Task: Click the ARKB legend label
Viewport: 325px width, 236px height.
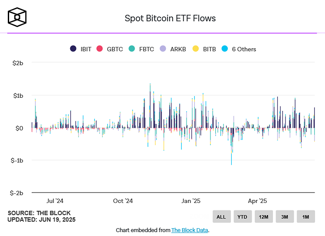Action: 178,49
